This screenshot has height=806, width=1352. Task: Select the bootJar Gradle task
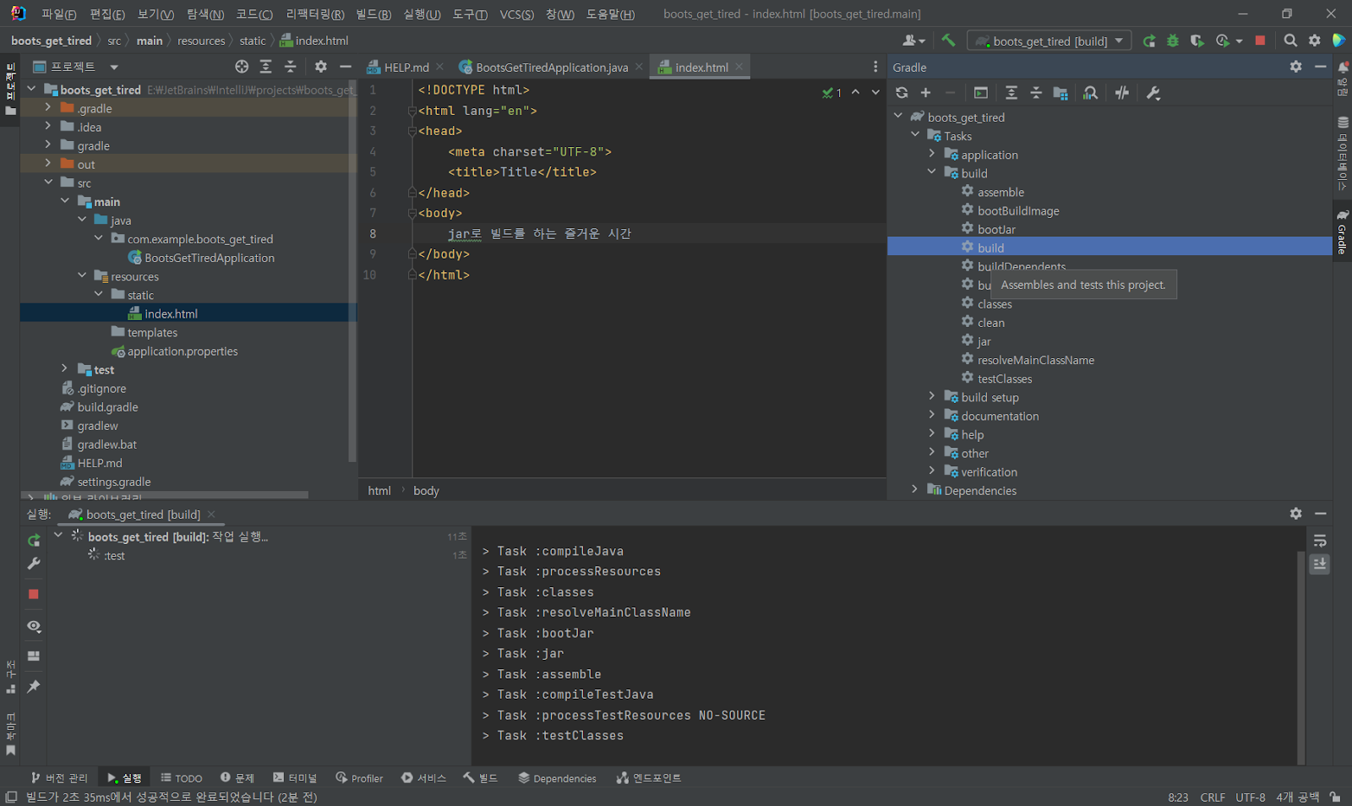(x=996, y=229)
